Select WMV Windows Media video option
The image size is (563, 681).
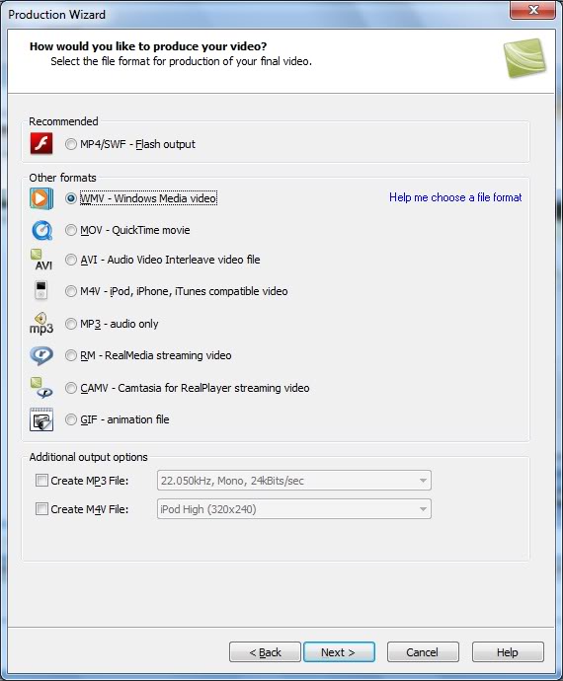point(71,198)
